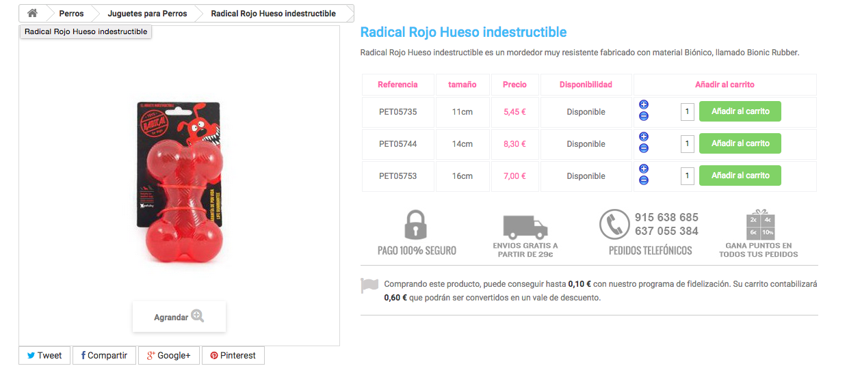Screen dimensions: 860x379
Task: Click quantity field for PET05744
Action: click(x=688, y=144)
